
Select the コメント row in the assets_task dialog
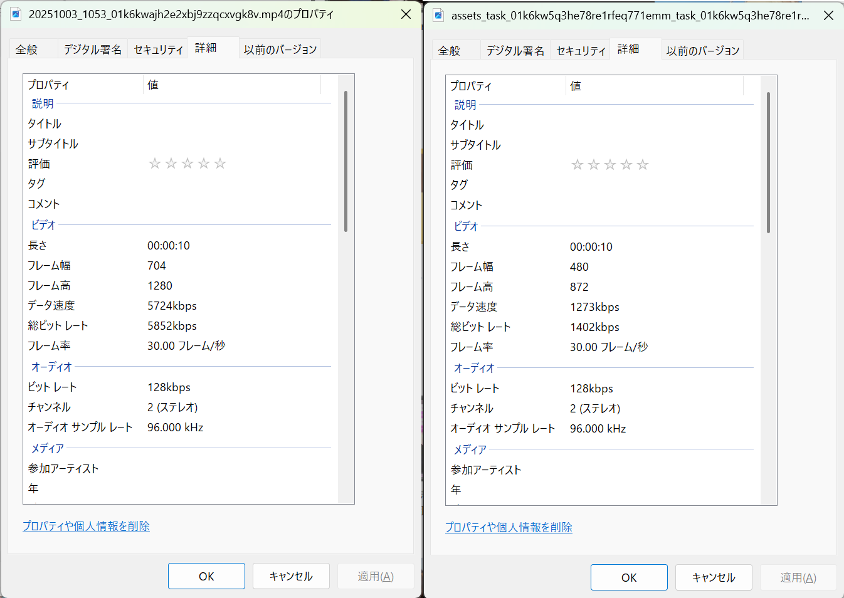[x=466, y=206]
